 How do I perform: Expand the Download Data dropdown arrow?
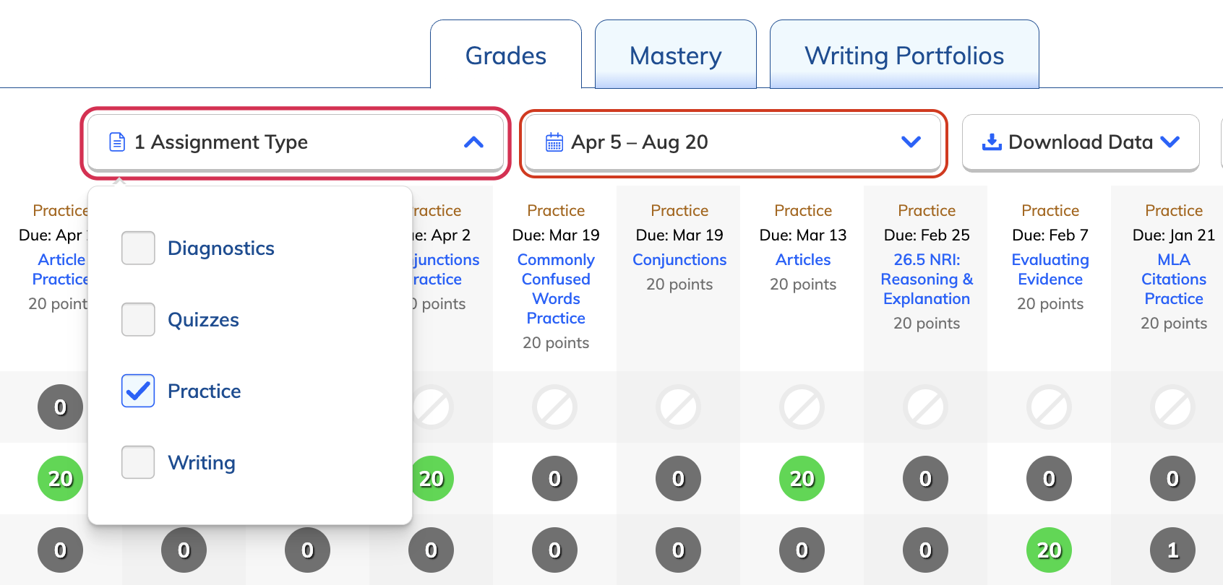click(x=1170, y=142)
